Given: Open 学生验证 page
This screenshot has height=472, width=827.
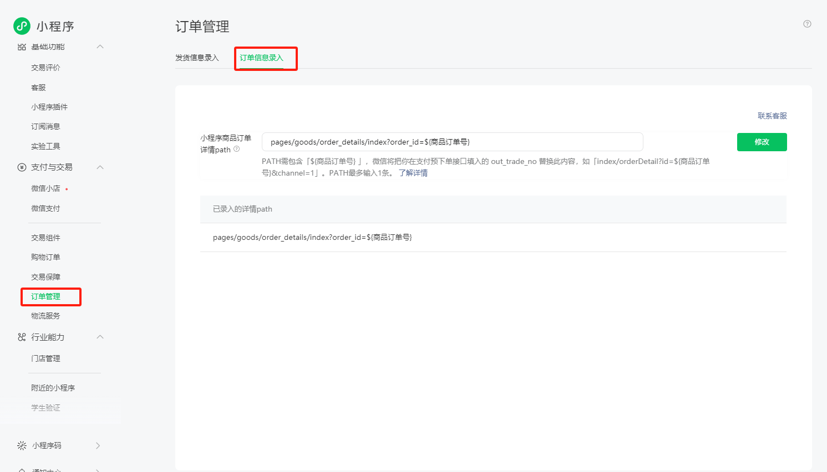Looking at the screenshot, I should coord(45,408).
